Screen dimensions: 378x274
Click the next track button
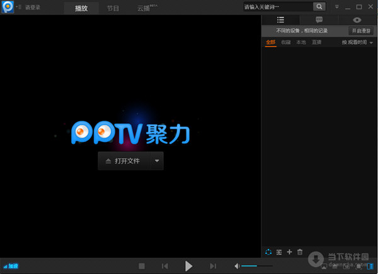213,266
